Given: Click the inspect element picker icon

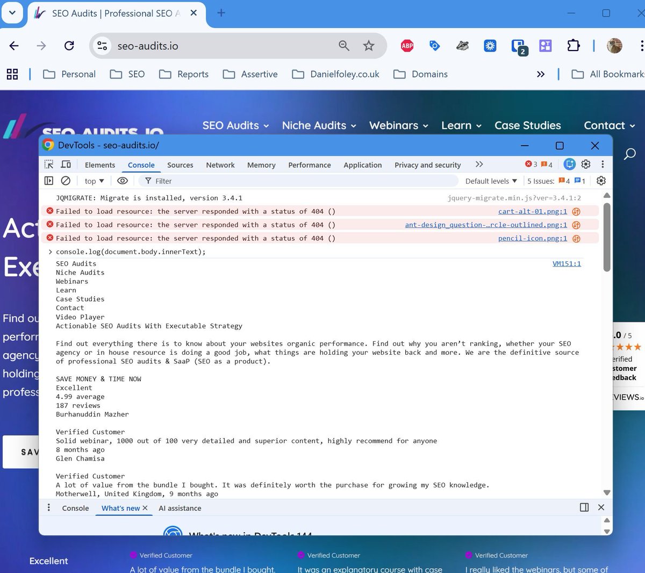Looking at the screenshot, I should [x=49, y=164].
